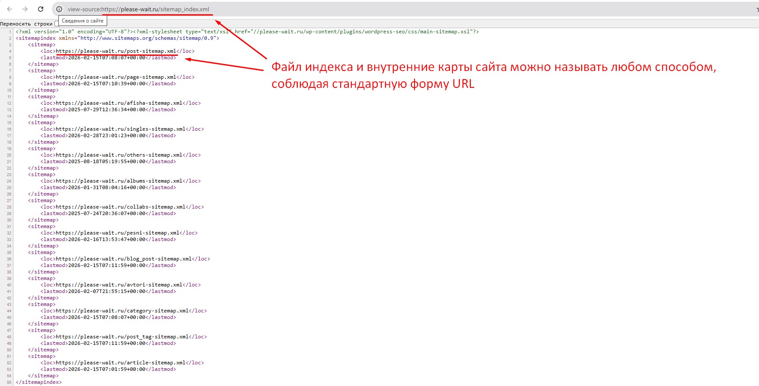Click the lastmod value 2026-02-07T21:55:15+00:00
Image resolution: width=759 pixels, height=386 pixels.
107,291
